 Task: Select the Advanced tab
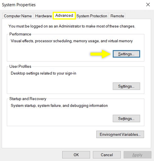tap(64, 15)
